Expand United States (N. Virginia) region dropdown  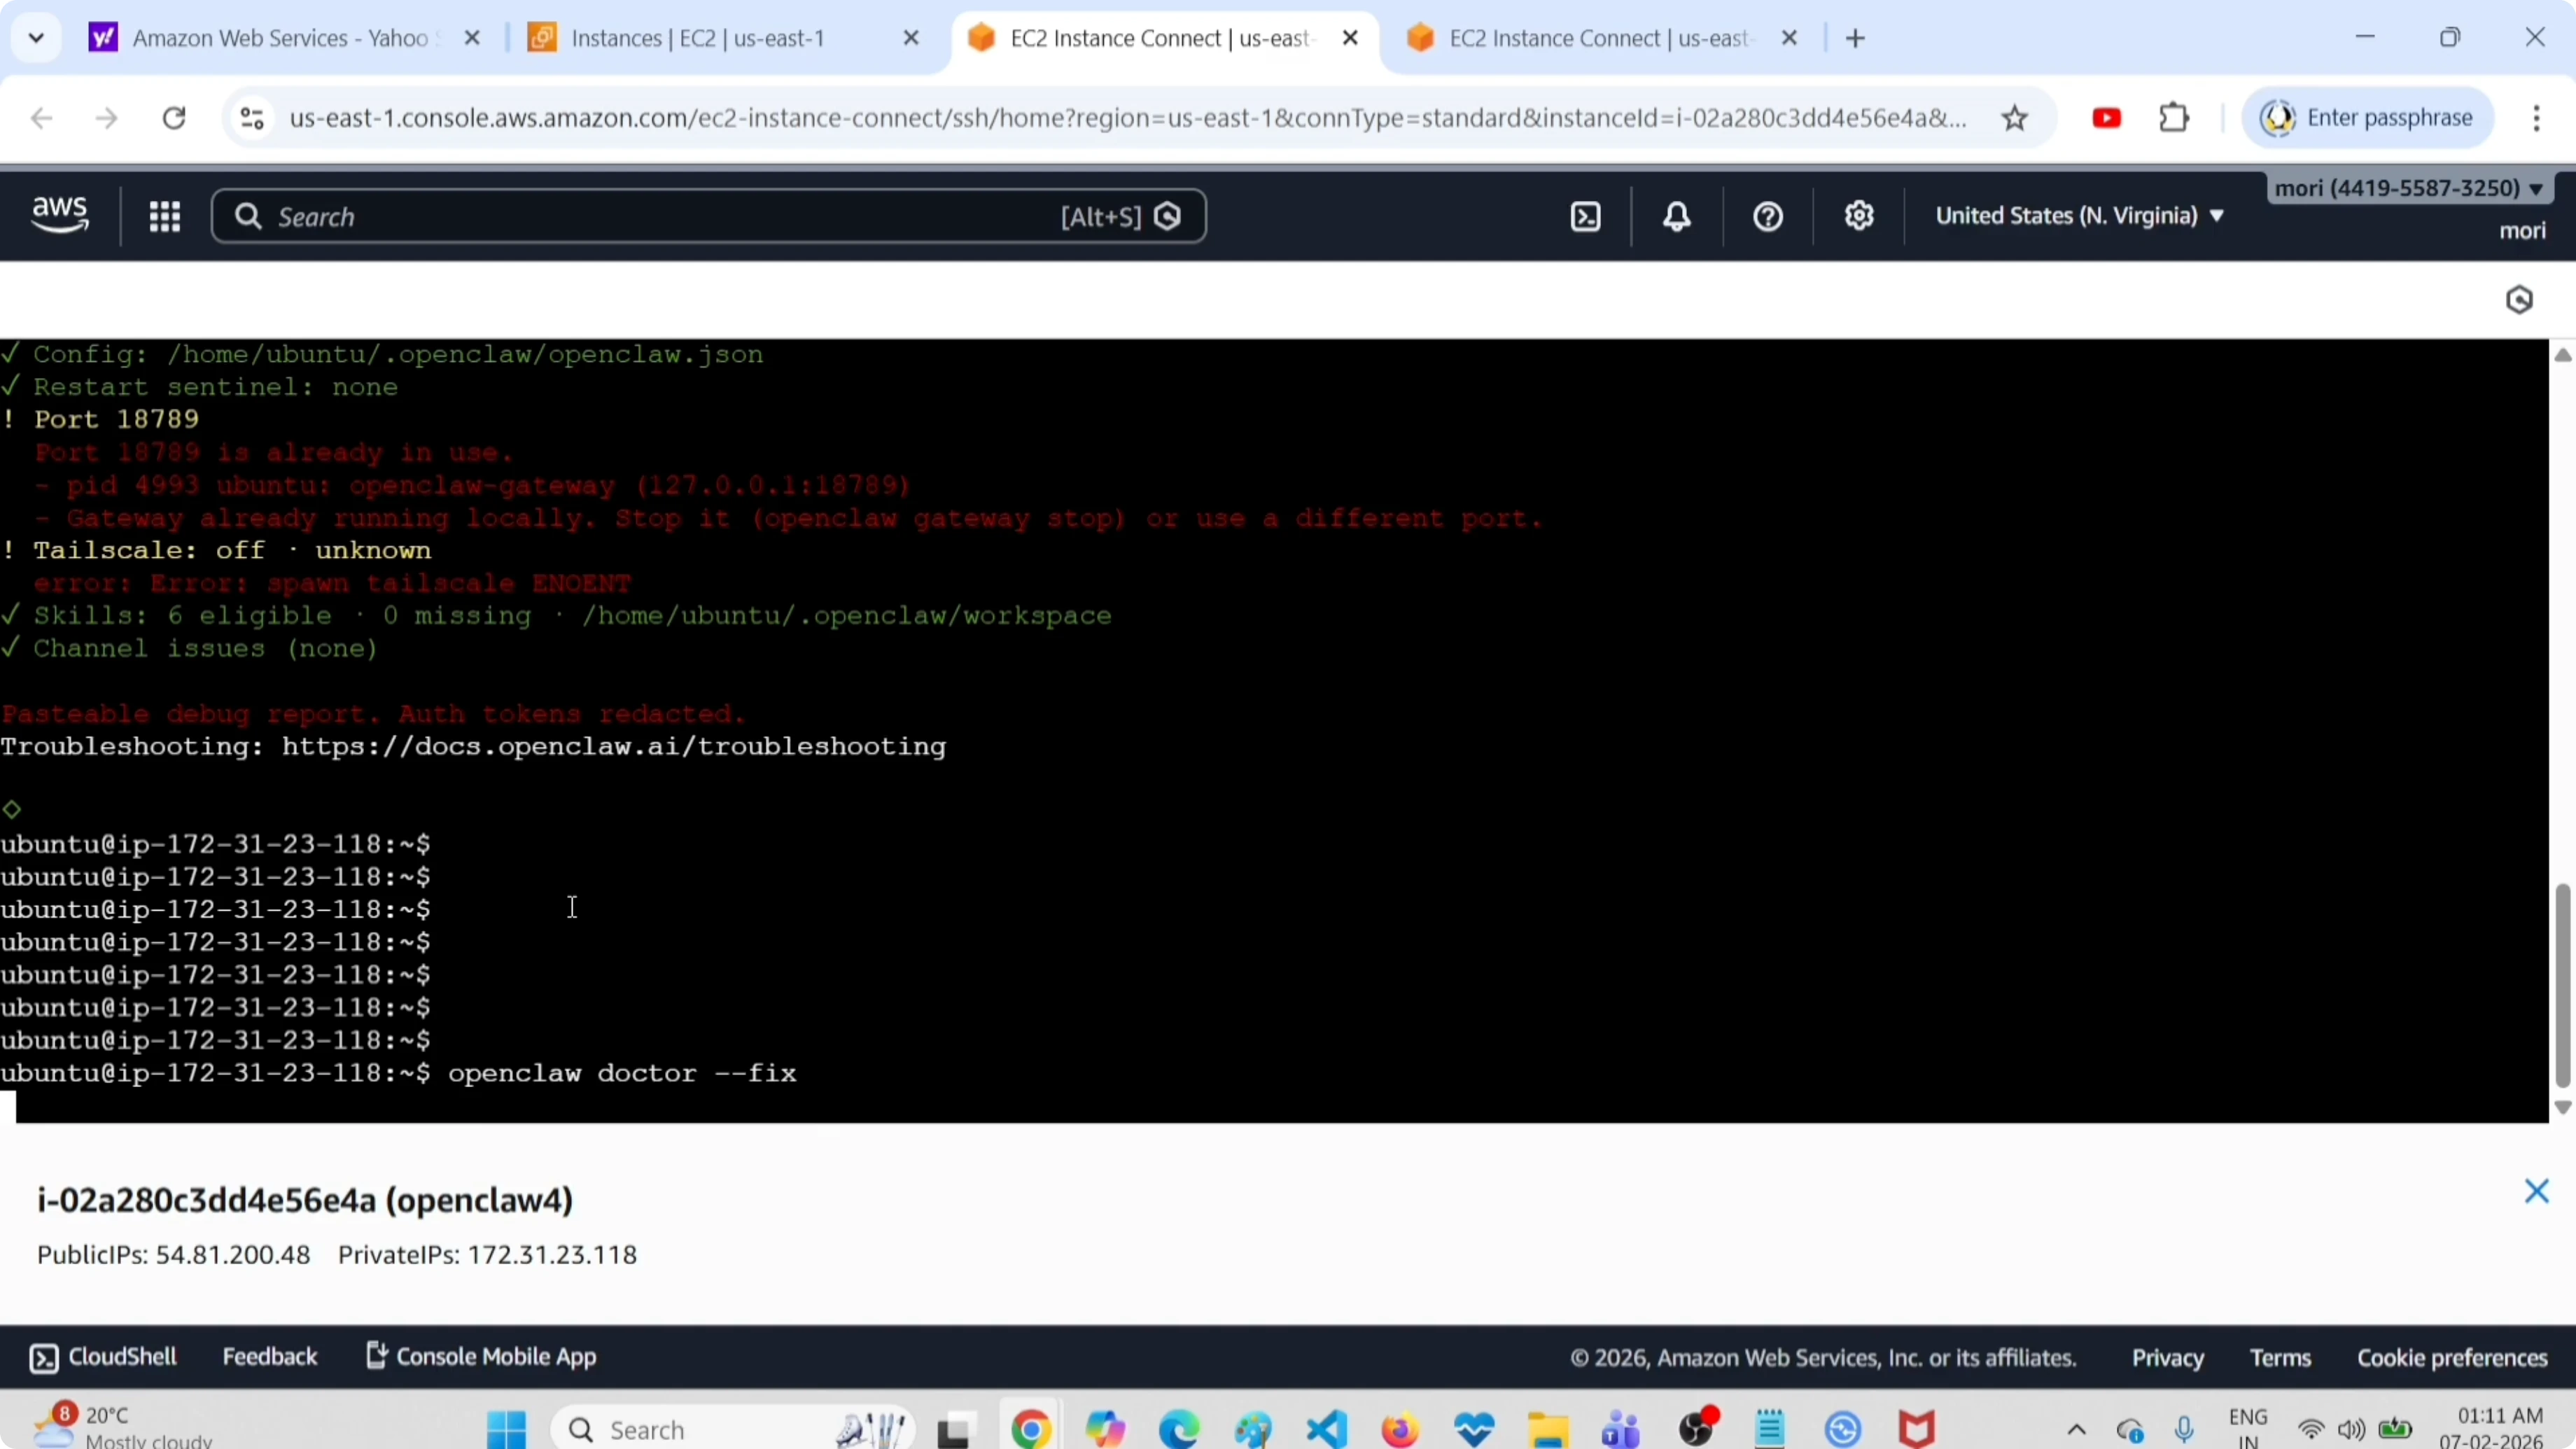point(2079,216)
